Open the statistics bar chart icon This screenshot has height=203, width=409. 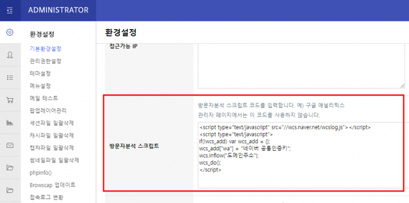(x=10, y=123)
